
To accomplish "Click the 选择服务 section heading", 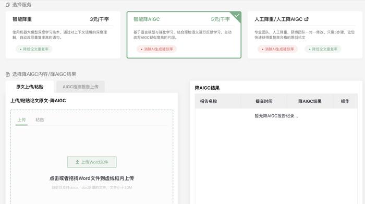I will [x=22, y=5].
